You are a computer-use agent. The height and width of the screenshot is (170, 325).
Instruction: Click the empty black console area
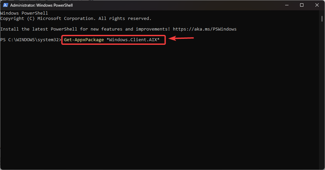coord(159,110)
